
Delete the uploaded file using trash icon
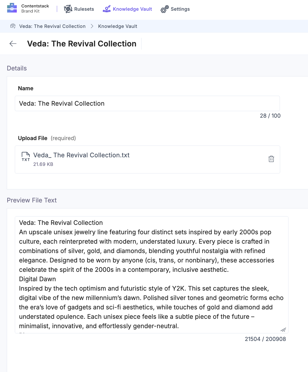coord(271,159)
